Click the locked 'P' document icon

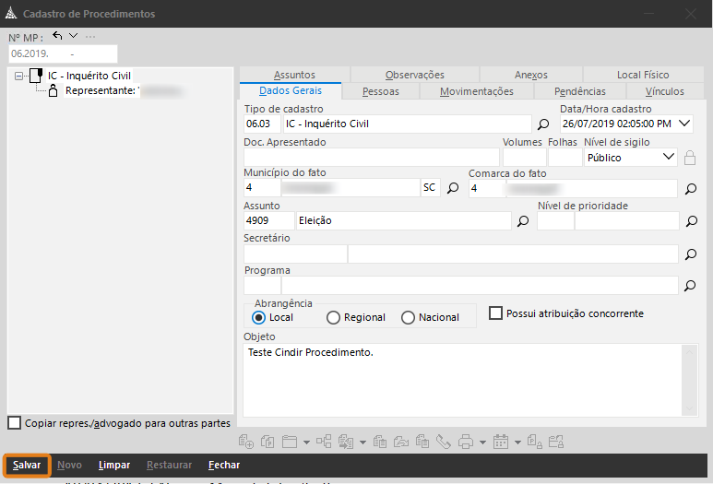point(535,442)
